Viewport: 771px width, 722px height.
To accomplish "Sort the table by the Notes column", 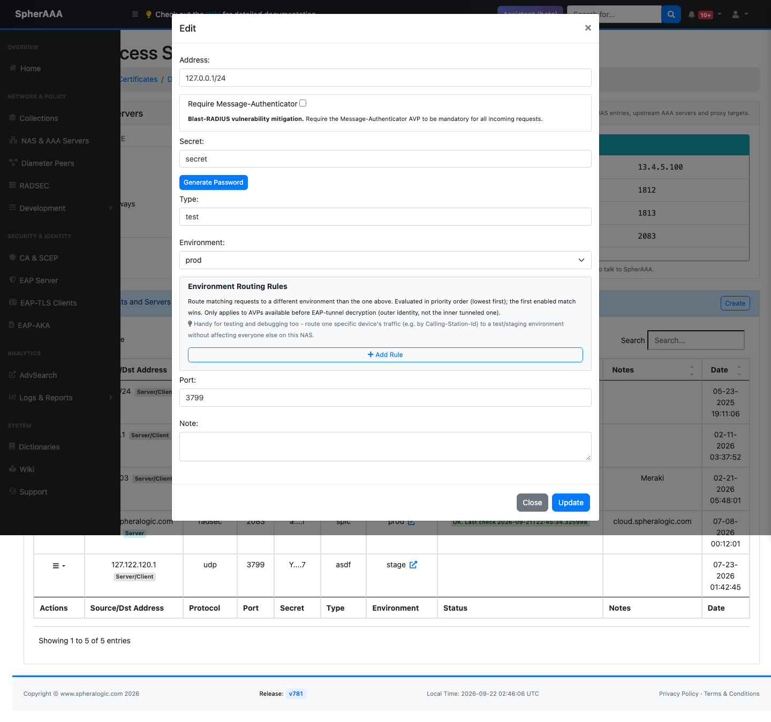I will tap(652, 370).
